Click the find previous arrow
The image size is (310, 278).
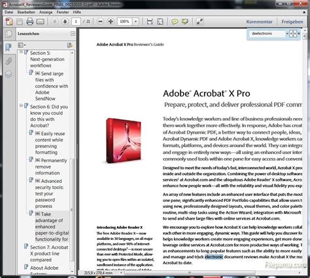point(291,33)
